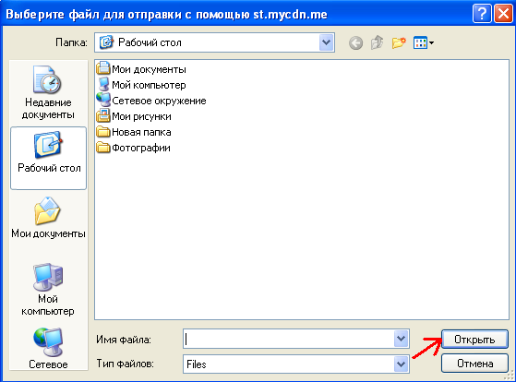Select Мои документы folder icon in file list
Viewport: 516px width, 382px height.
point(103,68)
